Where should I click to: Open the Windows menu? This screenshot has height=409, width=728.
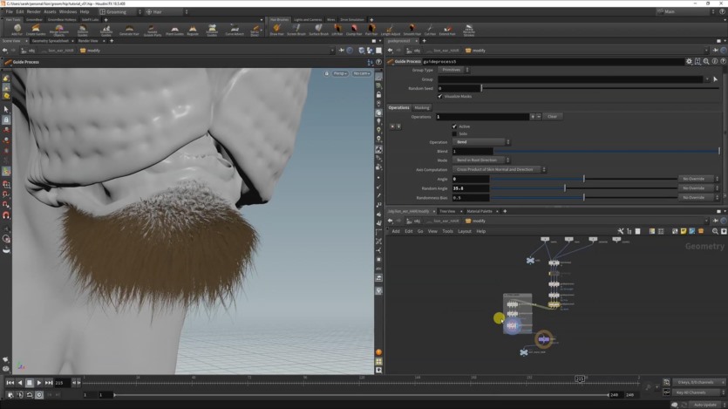click(x=68, y=11)
